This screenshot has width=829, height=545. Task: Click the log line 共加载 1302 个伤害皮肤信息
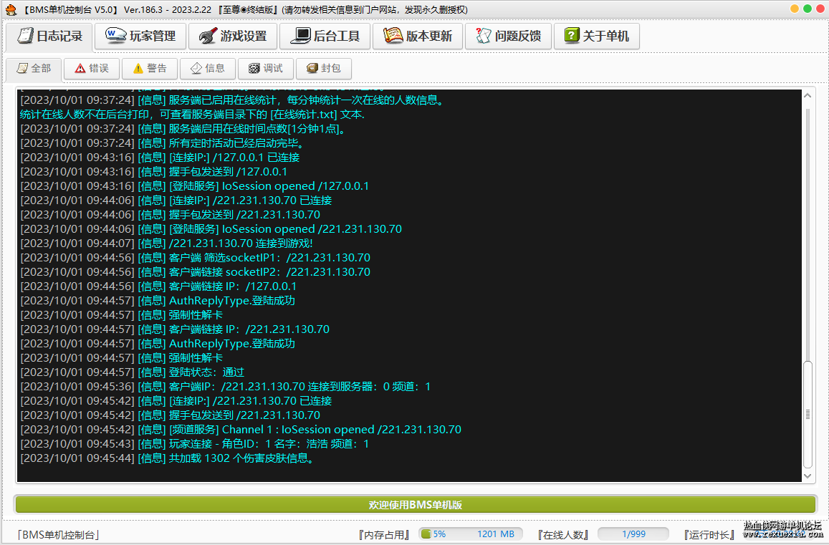[x=168, y=458]
